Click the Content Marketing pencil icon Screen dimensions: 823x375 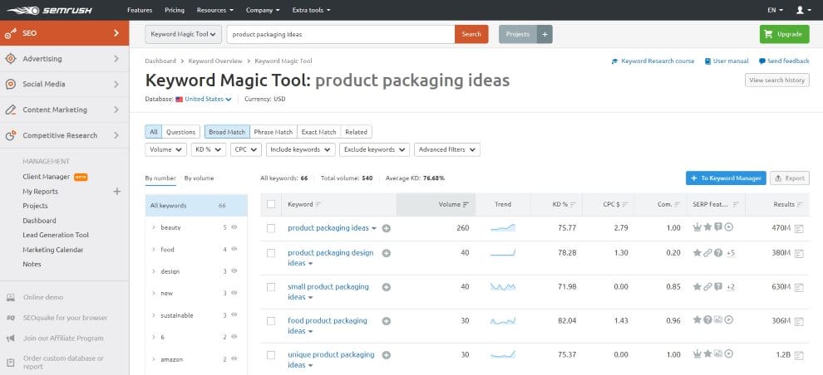click(11, 110)
